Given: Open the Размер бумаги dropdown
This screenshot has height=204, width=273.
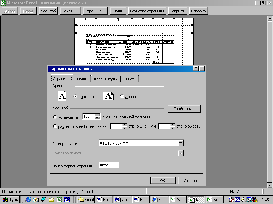Looking at the screenshot, I should coord(181,143).
